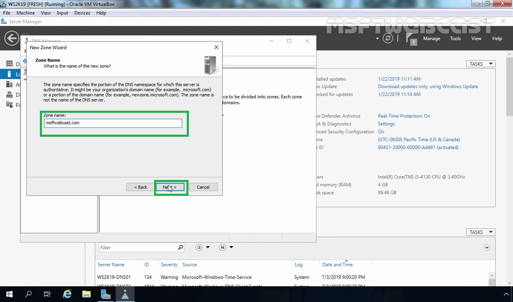Close the DNS Manager window
The image size is (513, 302).
[307, 41]
